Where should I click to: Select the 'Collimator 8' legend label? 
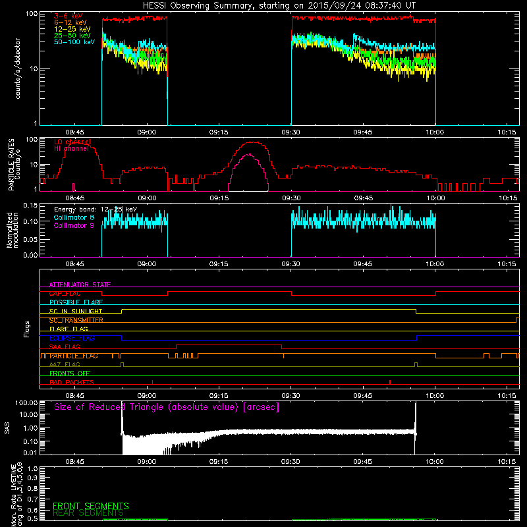pyautogui.click(x=74, y=217)
